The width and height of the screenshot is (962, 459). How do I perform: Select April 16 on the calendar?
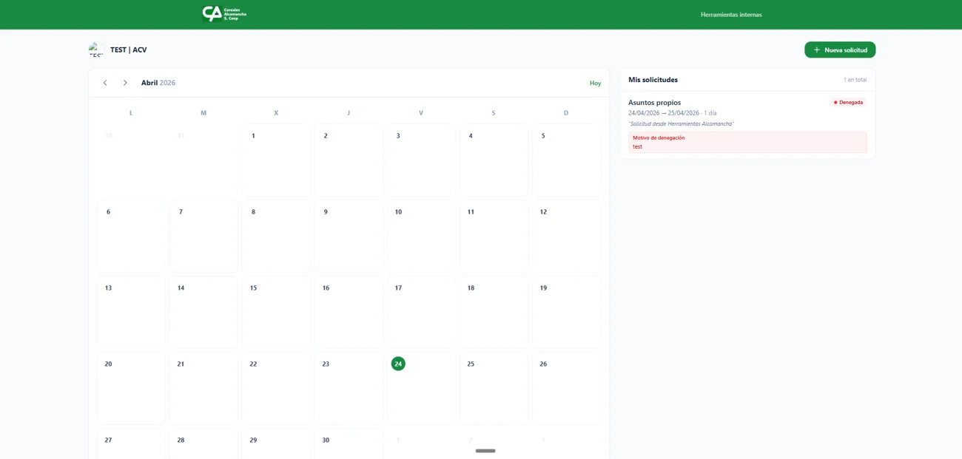(349, 313)
